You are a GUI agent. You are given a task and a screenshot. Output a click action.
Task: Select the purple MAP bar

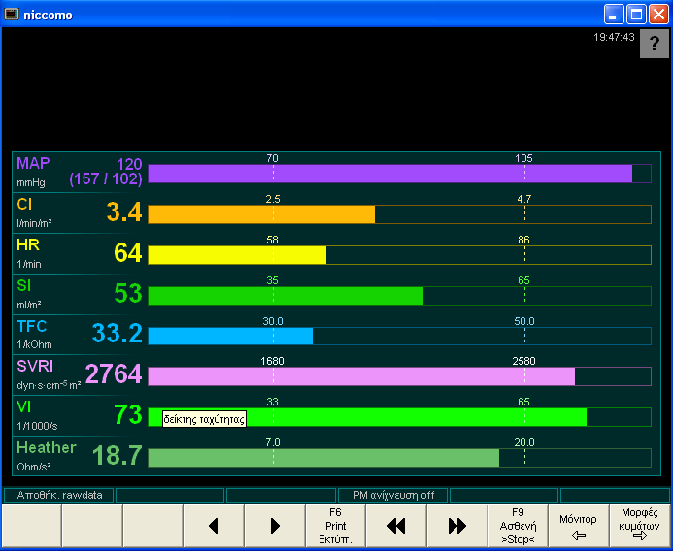[x=399, y=174]
